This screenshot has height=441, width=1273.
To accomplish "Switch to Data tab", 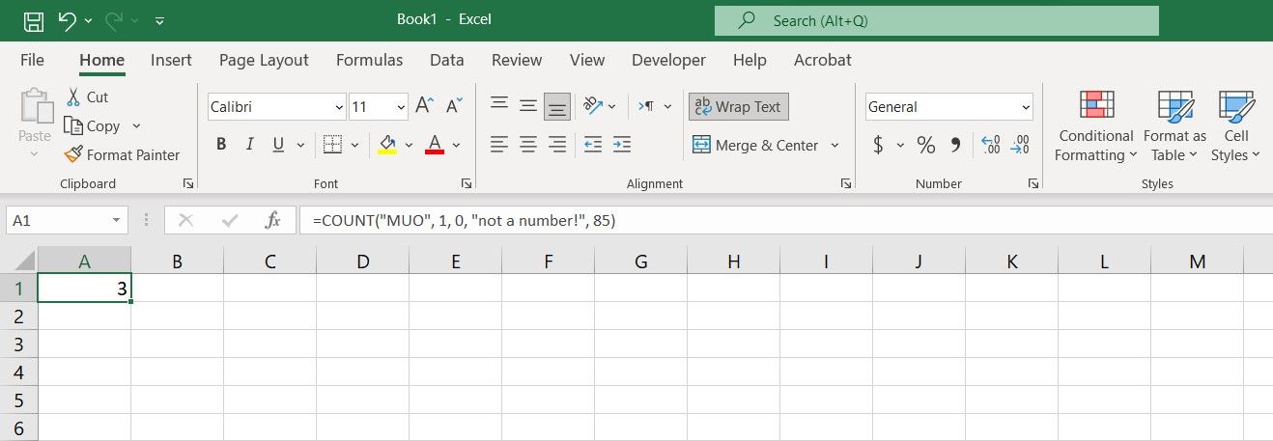I will pyautogui.click(x=447, y=60).
